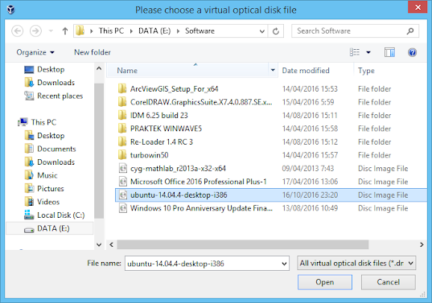Open Music in navigation pane
This screenshot has height=303, width=432.
(x=41, y=175)
